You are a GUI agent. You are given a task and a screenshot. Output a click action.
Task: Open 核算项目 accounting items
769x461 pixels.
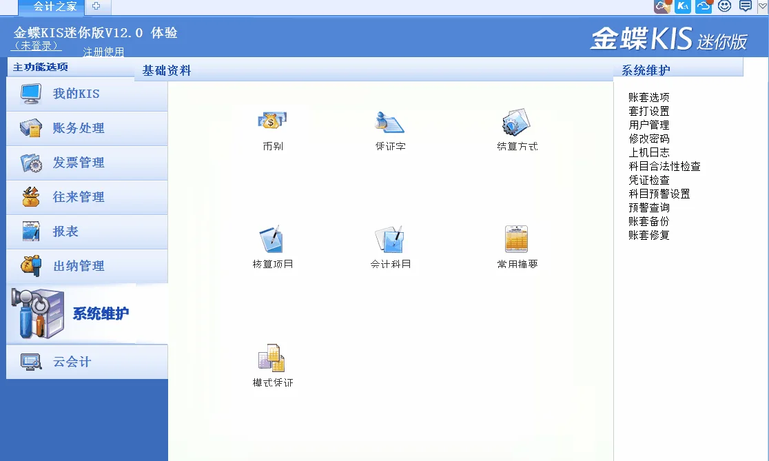(273, 243)
